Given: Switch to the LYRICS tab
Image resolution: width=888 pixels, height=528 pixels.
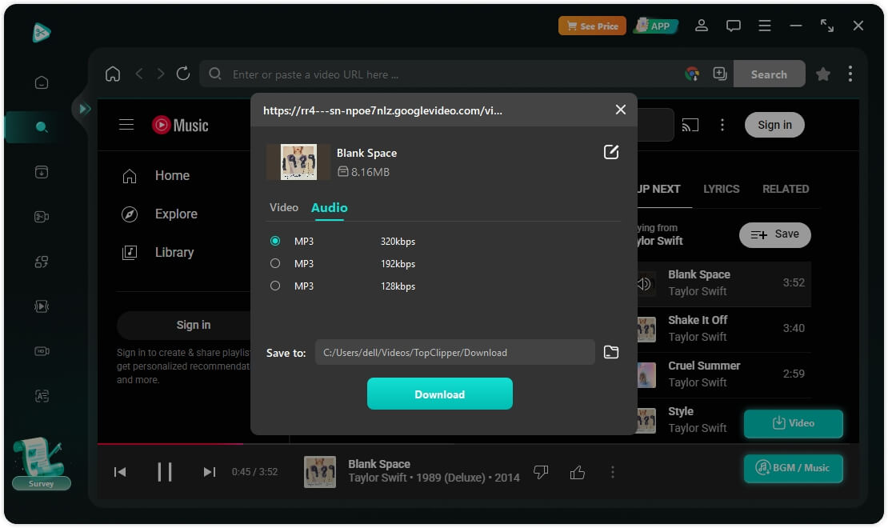Looking at the screenshot, I should [x=721, y=189].
